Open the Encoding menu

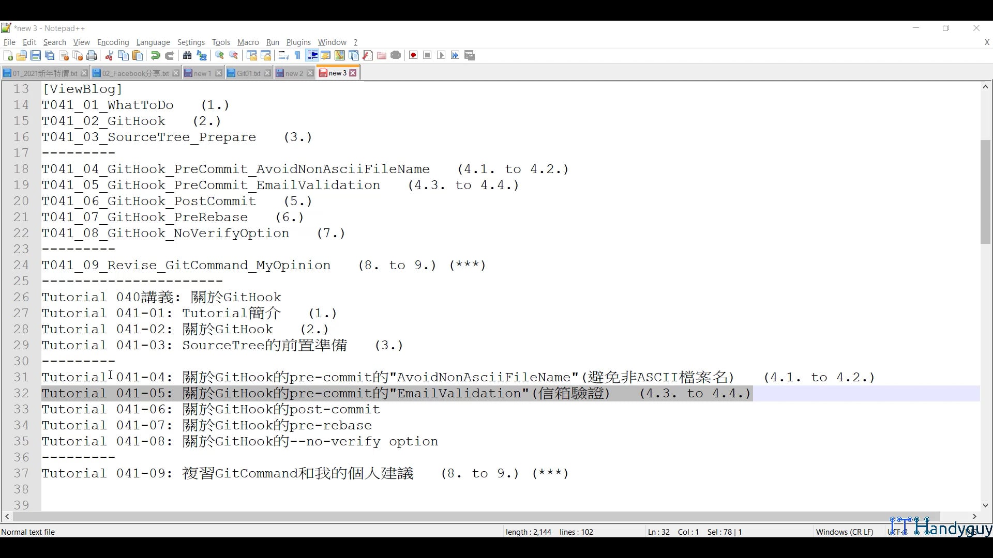[x=113, y=42]
